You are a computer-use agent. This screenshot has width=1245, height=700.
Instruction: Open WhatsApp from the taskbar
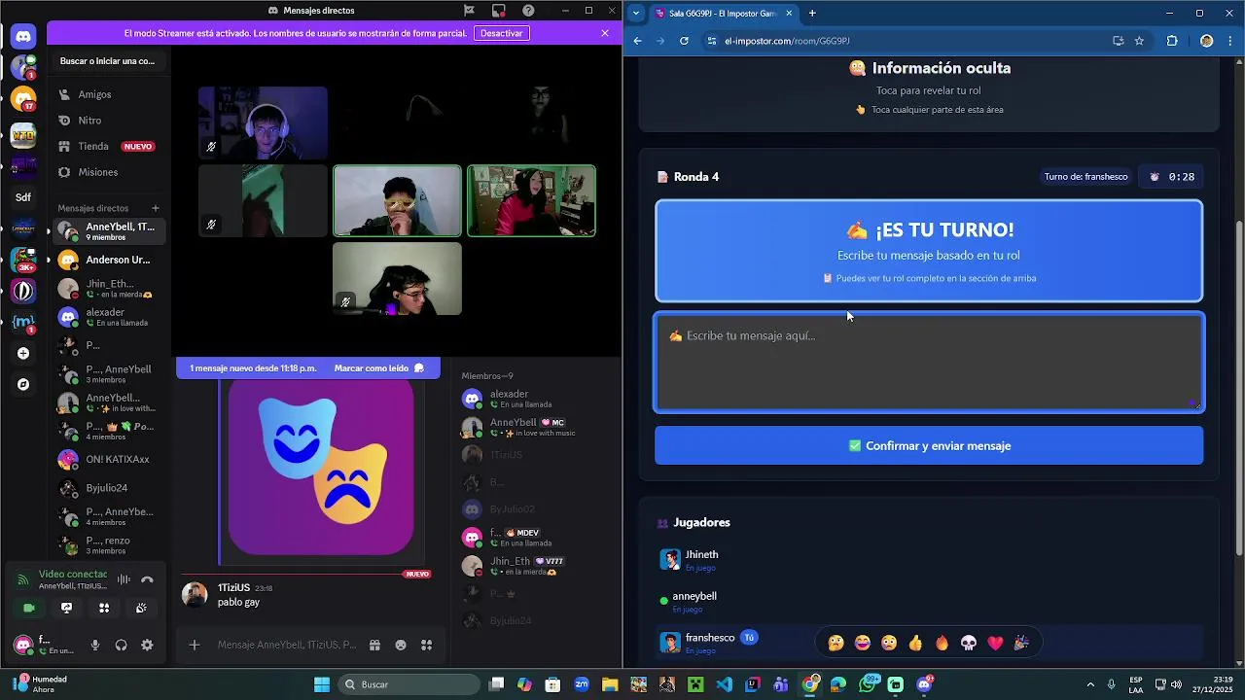pos(868,684)
